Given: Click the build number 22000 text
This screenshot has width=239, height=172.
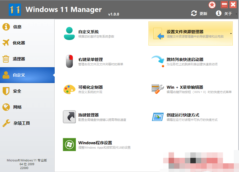Looking at the screenshot, I should point(24,168).
